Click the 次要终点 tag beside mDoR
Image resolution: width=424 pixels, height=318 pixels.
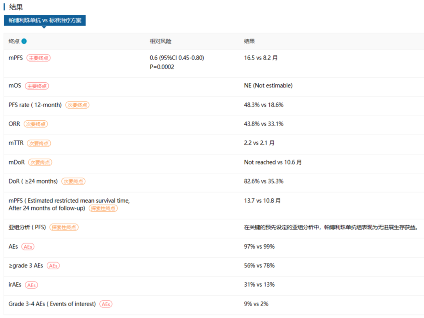pyautogui.click(x=40, y=162)
